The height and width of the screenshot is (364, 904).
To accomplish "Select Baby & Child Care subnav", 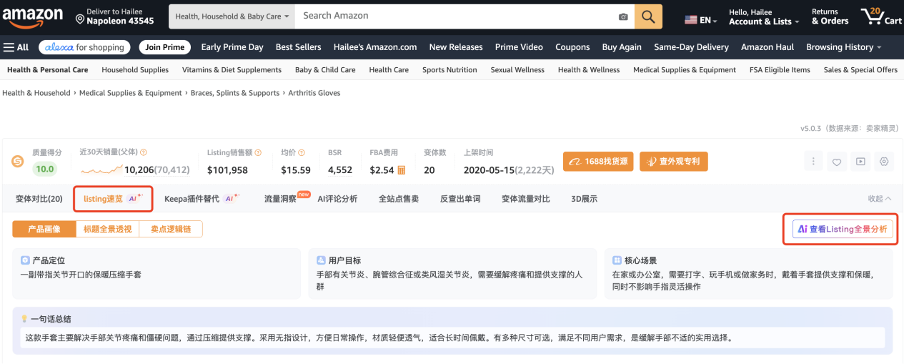I will pos(325,70).
